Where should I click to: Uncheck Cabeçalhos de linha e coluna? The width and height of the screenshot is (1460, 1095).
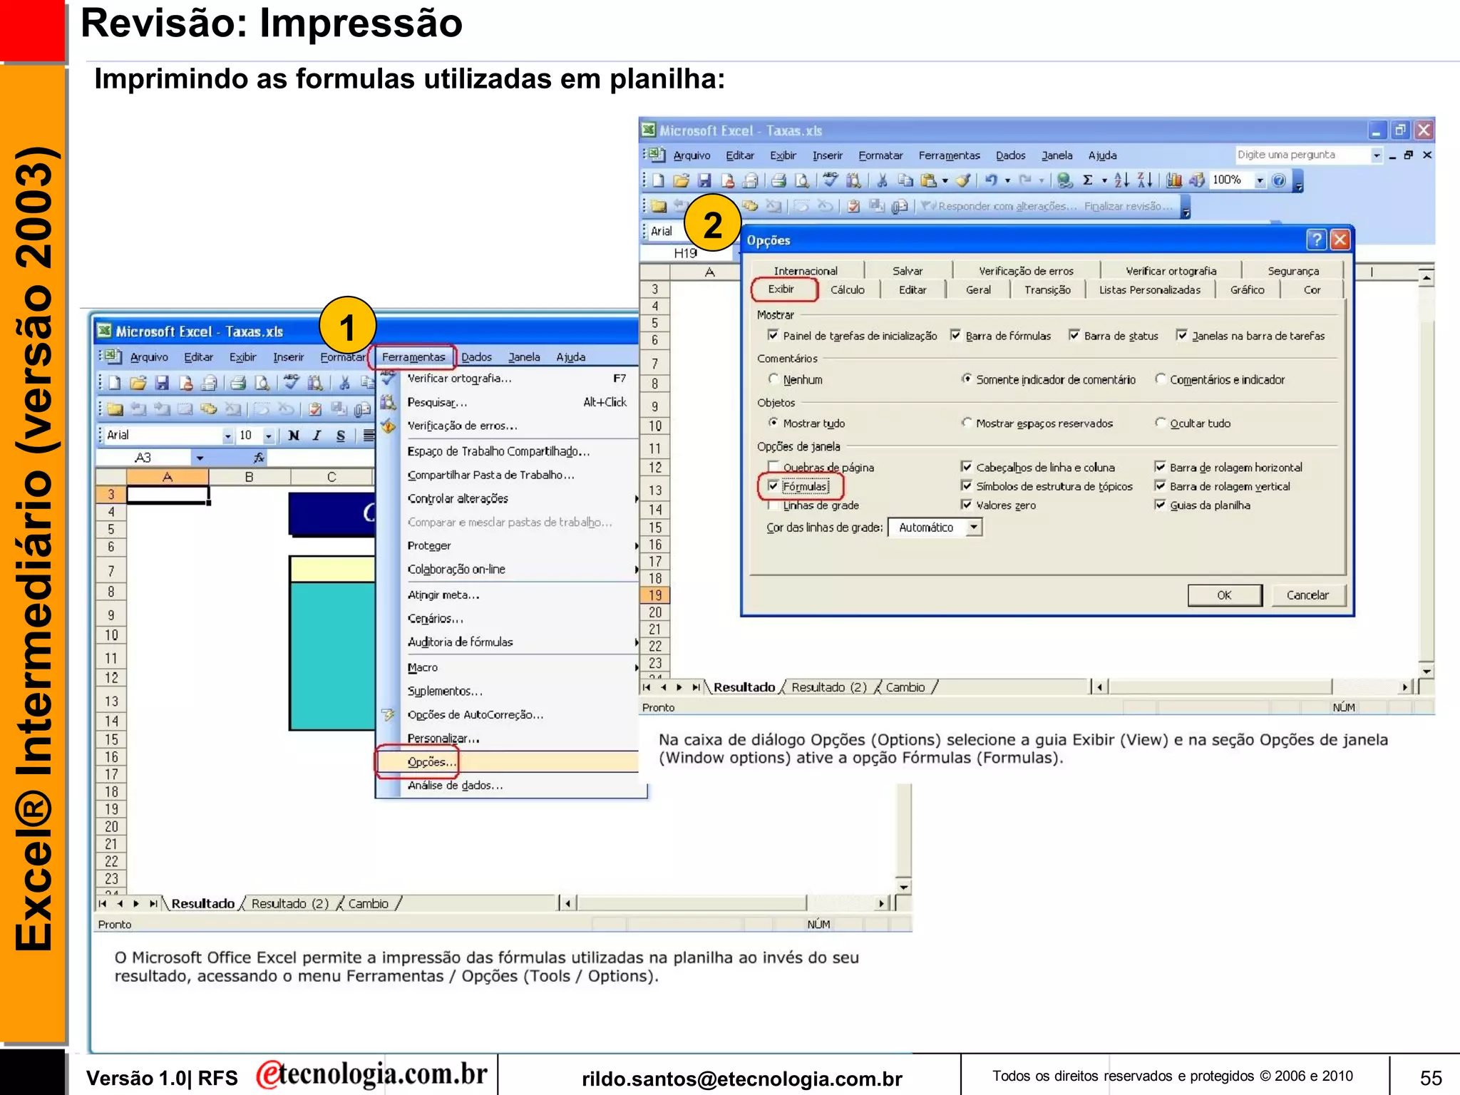(x=967, y=467)
